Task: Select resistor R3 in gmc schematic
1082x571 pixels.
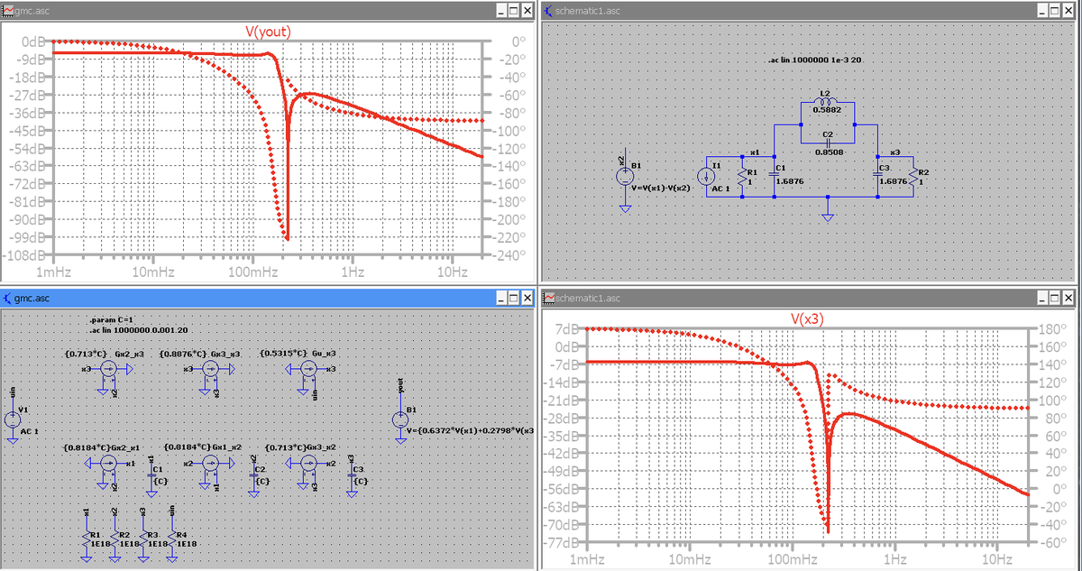Action: coord(143,538)
